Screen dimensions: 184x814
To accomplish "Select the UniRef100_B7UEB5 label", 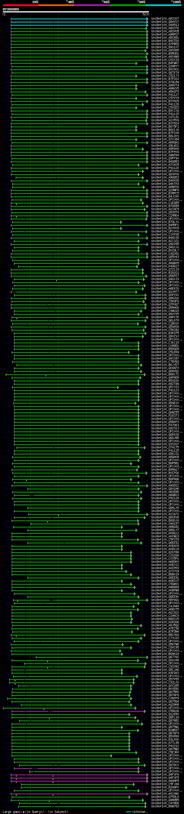I will [165, 206].
